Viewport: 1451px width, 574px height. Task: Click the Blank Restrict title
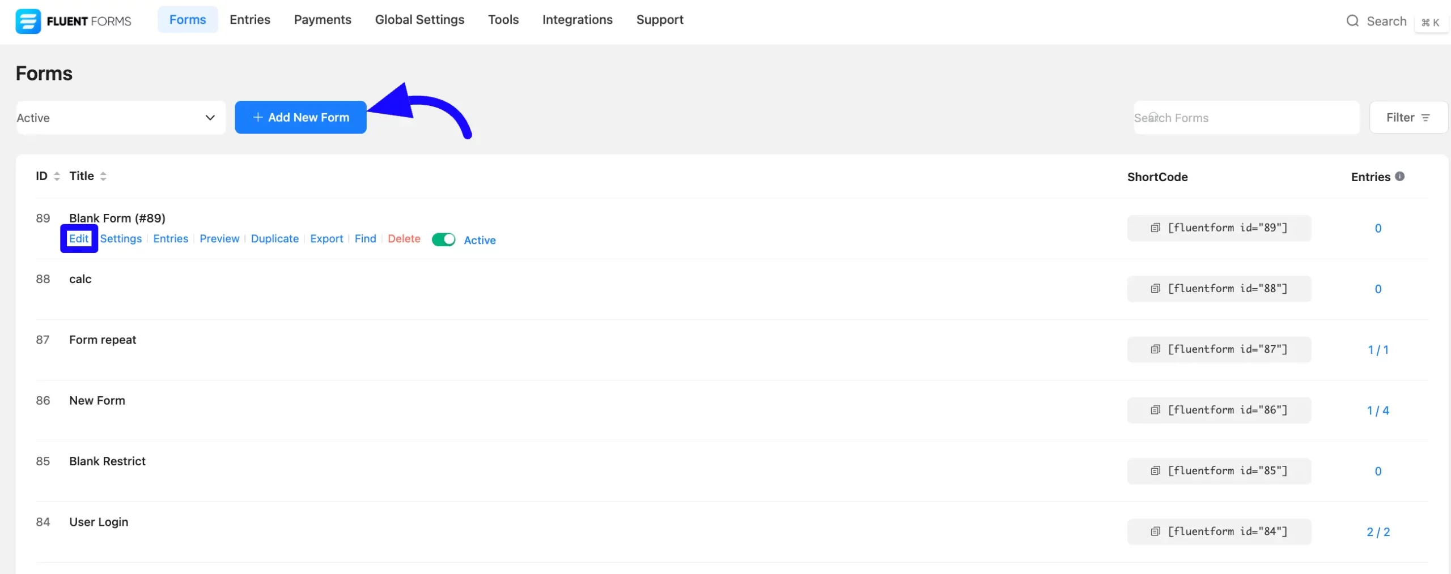pos(107,461)
